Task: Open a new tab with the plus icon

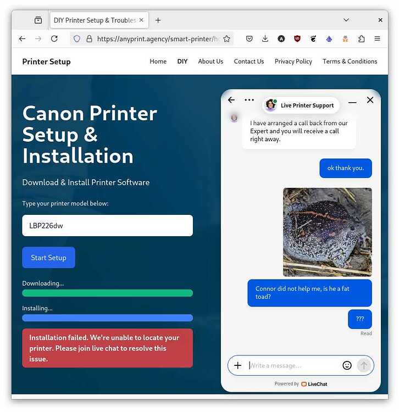Action: (158, 20)
